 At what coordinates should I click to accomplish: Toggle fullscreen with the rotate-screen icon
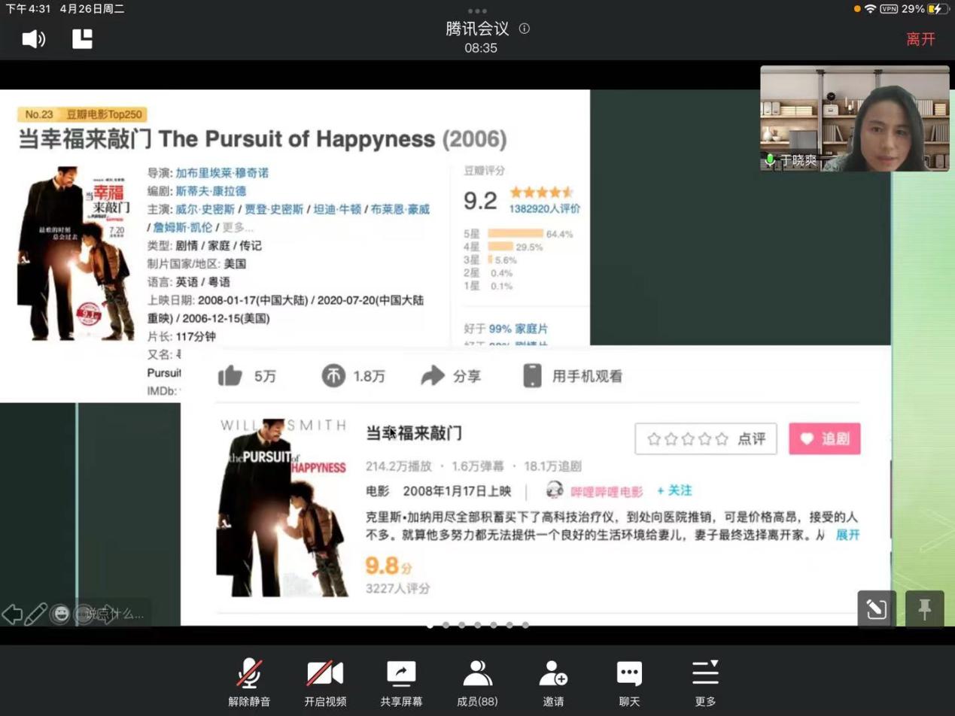click(x=875, y=609)
